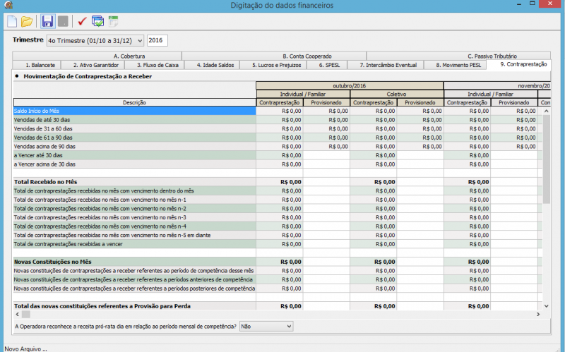Click the 'Coletivo' column header under outubro
Image resolution: width=565 pixels, height=352 pixels.
point(396,94)
